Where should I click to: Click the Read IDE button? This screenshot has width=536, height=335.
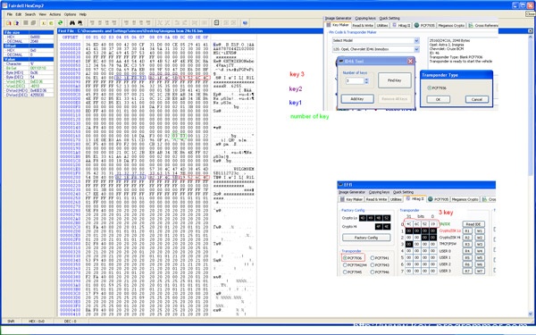click(x=473, y=224)
